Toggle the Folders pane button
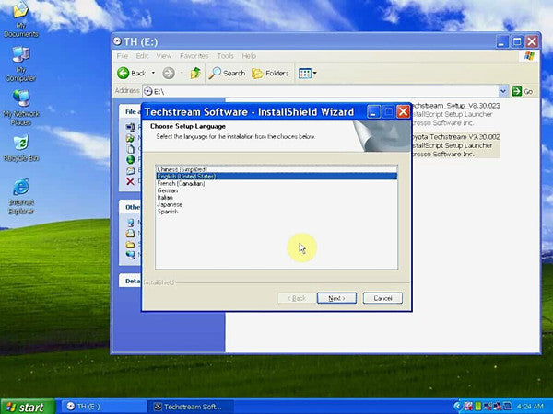The width and height of the screenshot is (553, 414). pyautogui.click(x=270, y=73)
